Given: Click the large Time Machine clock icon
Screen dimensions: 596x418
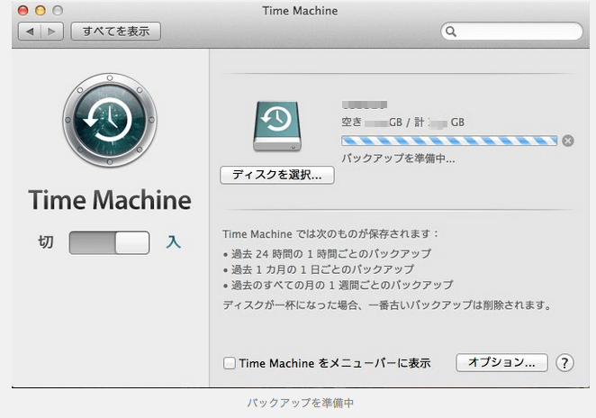Looking at the screenshot, I should pyautogui.click(x=110, y=120).
